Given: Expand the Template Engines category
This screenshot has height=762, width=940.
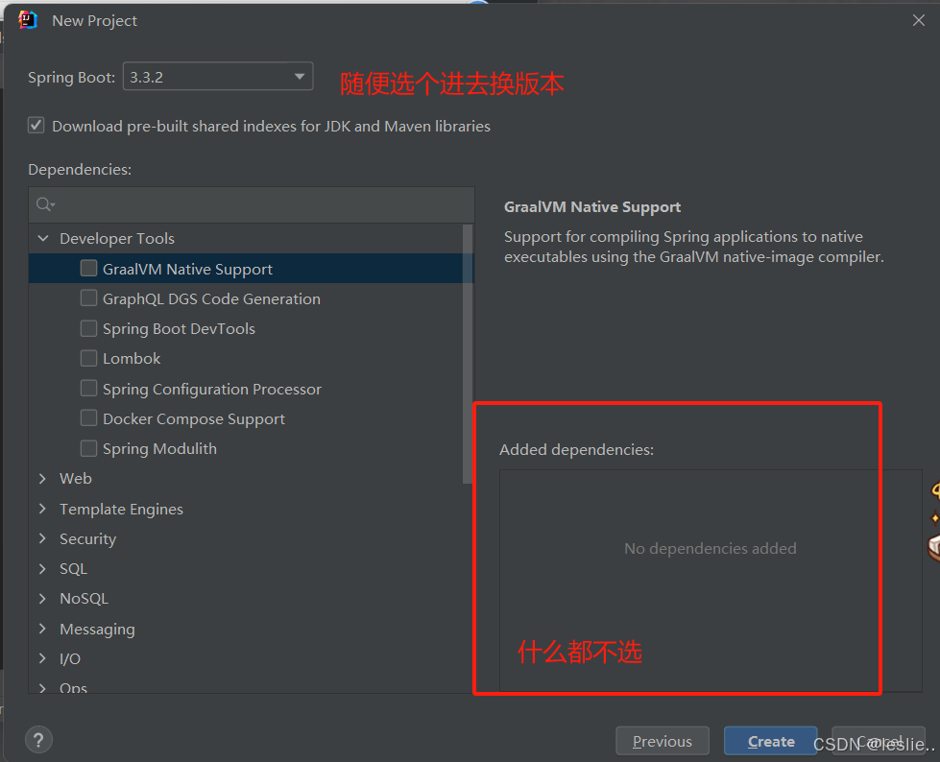Looking at the screenshot, I should 42,509.
